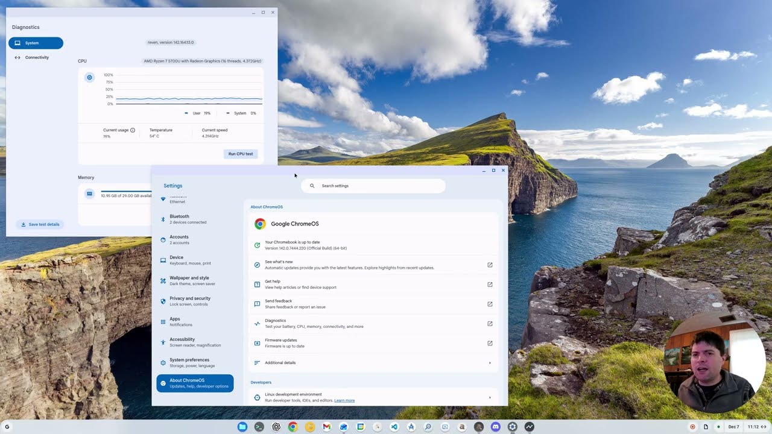Open Diagnostics row external link icon
The image size is (772, 434).
click(x=490, y=324)
